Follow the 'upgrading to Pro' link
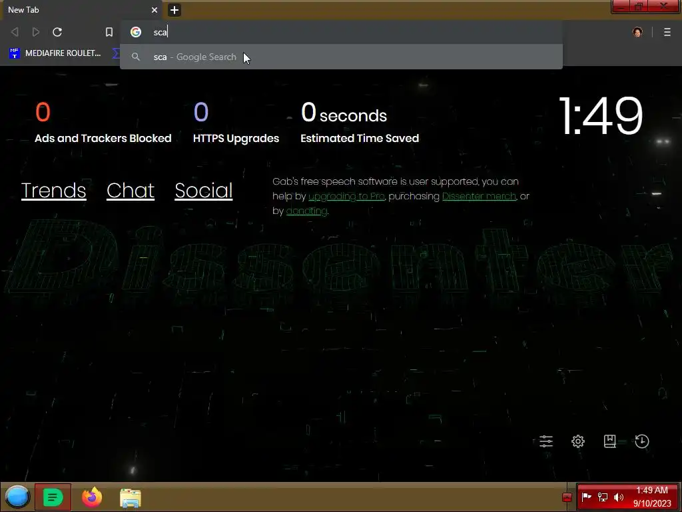 pos(346,197)
